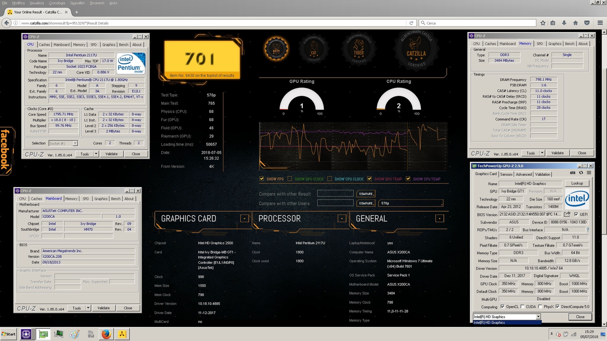Toggle the SHOW FPS checkbox
The width and height of the screenshot is (607, 341).
(x=261, y=179)
